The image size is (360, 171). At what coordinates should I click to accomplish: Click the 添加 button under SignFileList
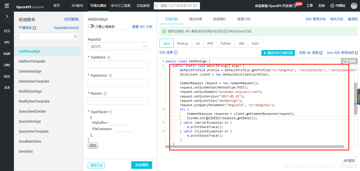tap(93, 146)
